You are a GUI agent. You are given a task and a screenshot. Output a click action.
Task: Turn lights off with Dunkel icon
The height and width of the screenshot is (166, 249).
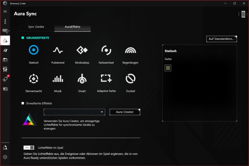pos(130,78)
